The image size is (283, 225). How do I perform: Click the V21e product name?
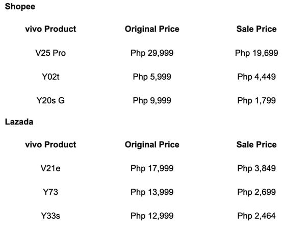click(x=50, y=168)
